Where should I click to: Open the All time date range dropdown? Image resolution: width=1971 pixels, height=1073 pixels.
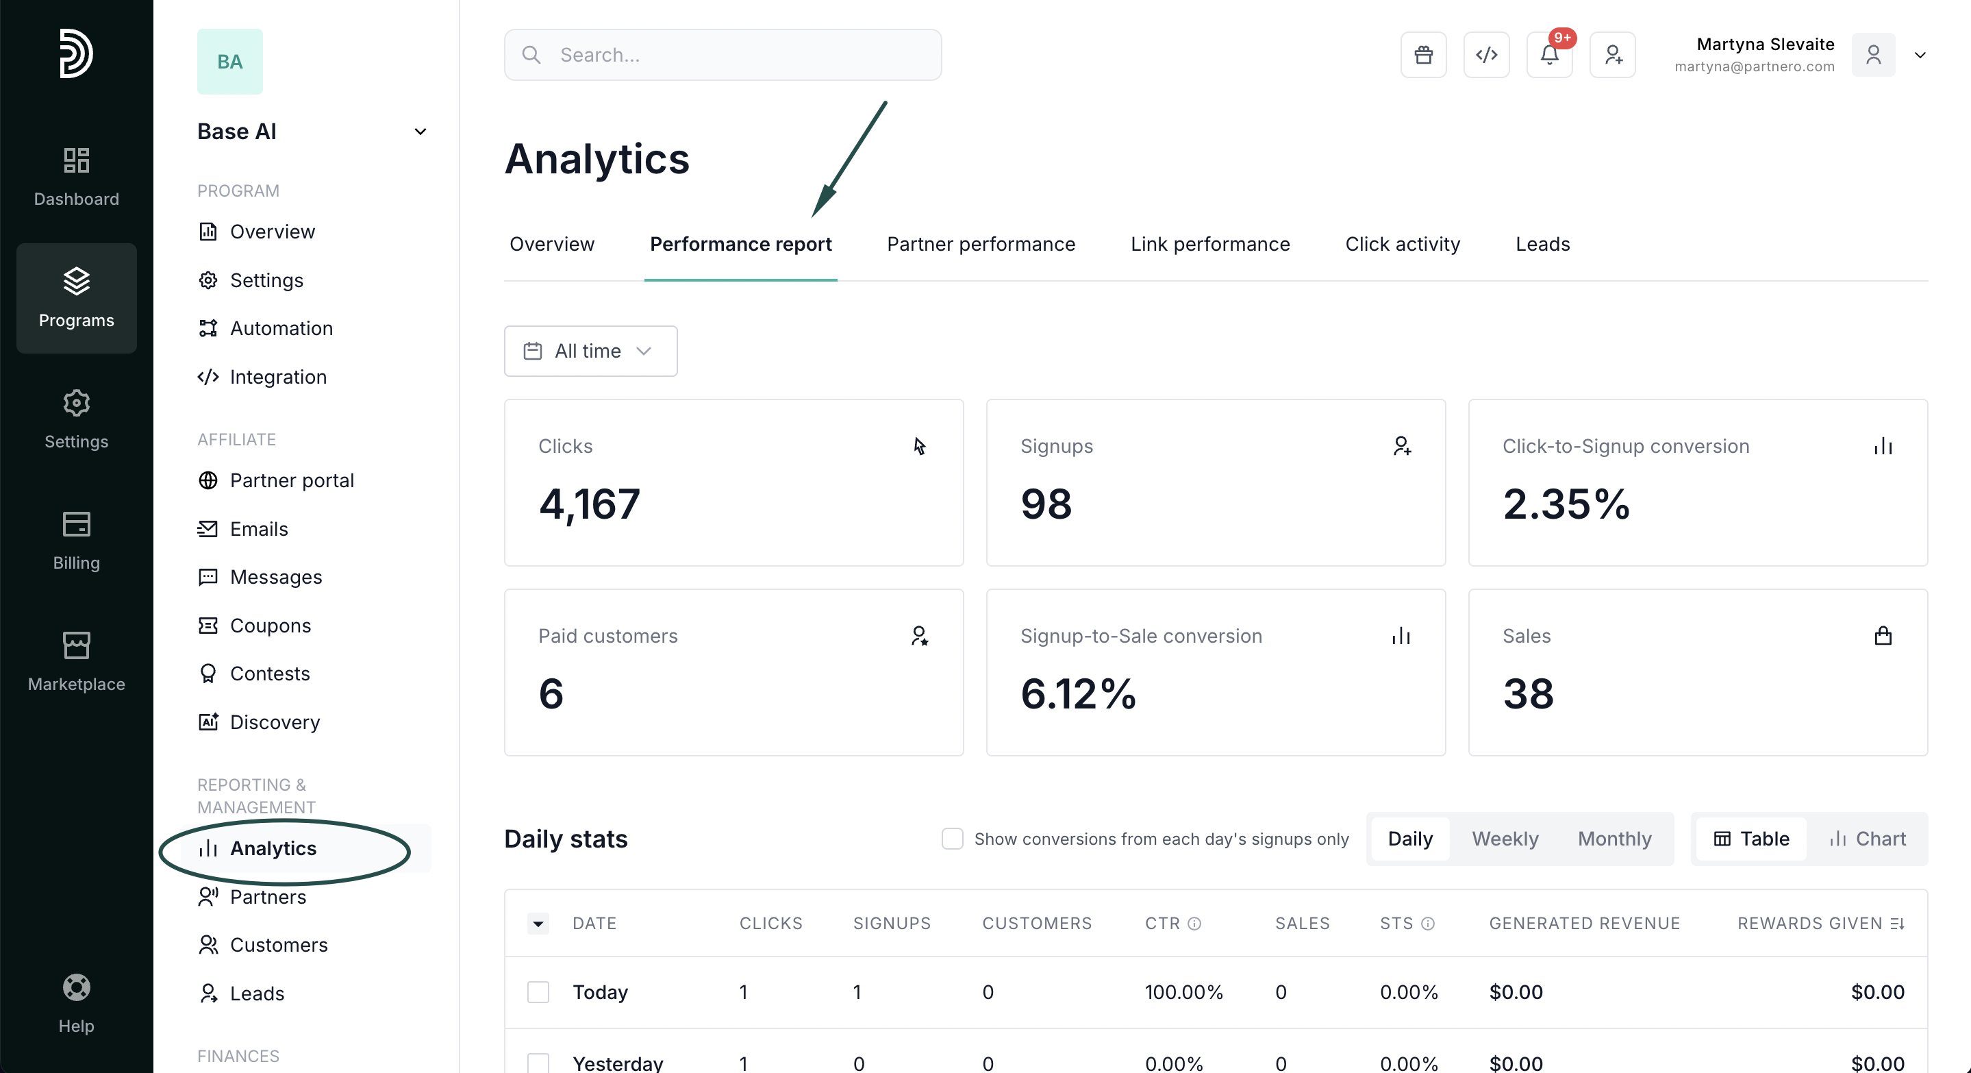(x=590, y=351)
